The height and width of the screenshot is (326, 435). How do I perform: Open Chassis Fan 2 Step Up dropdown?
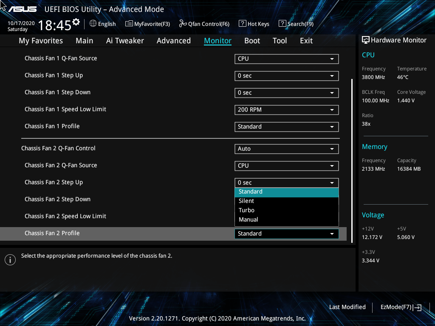(x=287, y=183)
